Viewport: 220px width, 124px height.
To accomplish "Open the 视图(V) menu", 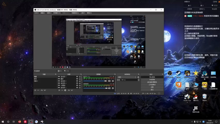I will [49, 13].
